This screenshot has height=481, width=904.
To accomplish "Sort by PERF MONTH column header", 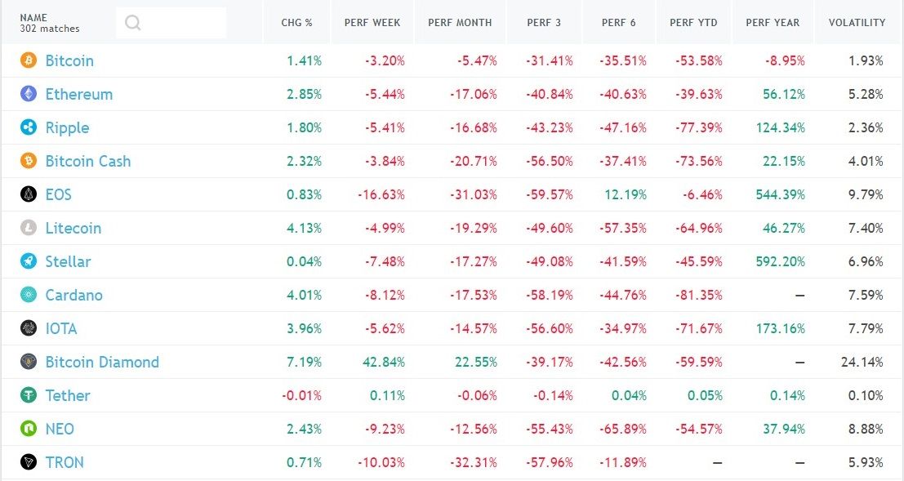I will click(460, 23).
